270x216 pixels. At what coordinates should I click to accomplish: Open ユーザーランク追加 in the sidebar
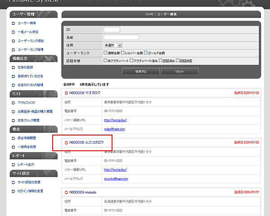pos(31,40)
